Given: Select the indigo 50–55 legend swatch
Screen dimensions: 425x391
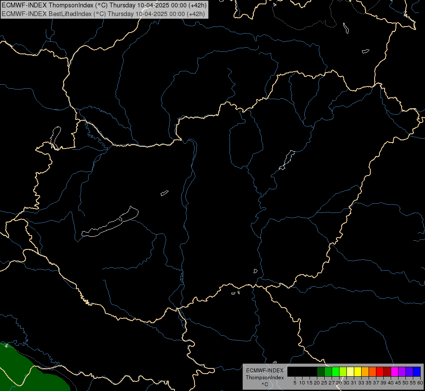Looking at the screenshot, I should click(x=409, y=371).
